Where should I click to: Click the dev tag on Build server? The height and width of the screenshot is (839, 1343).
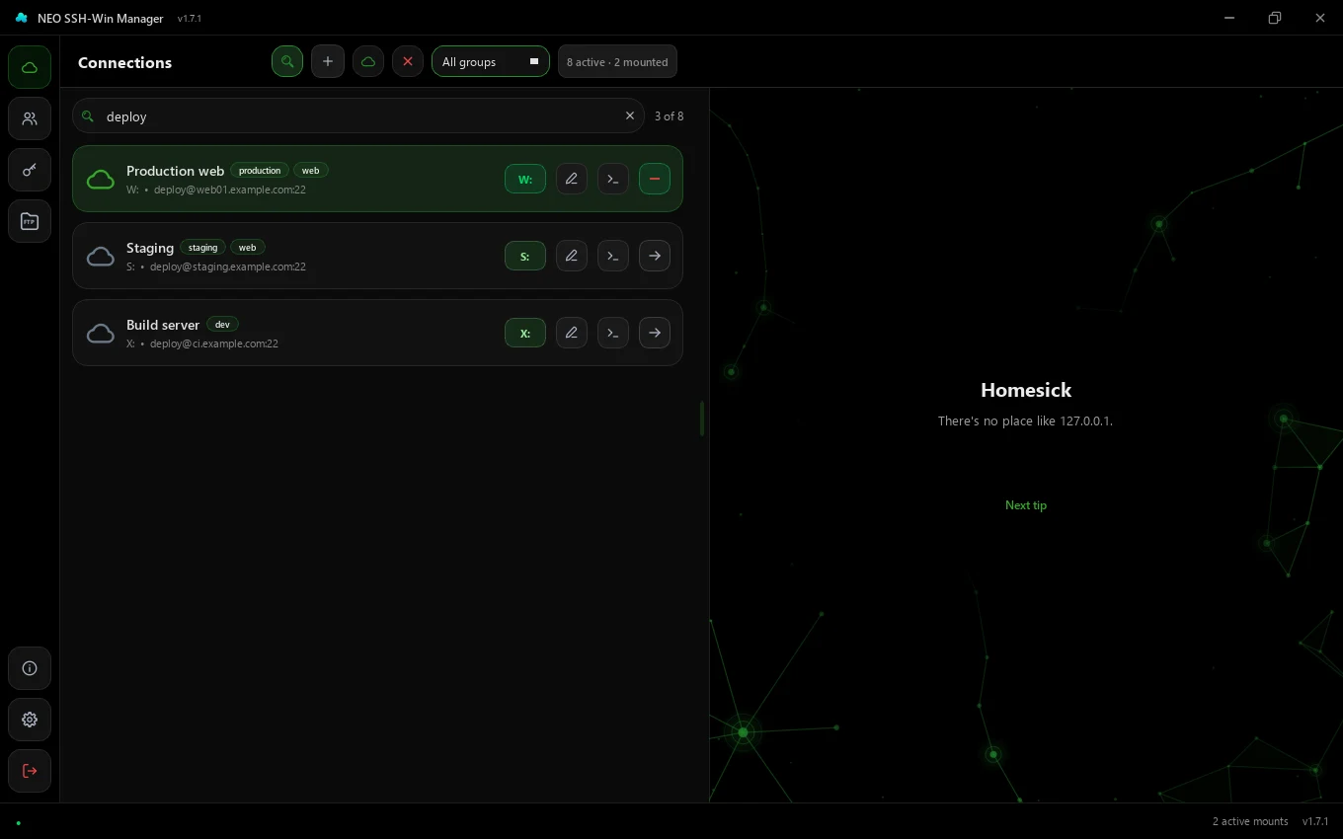point(222,324)
